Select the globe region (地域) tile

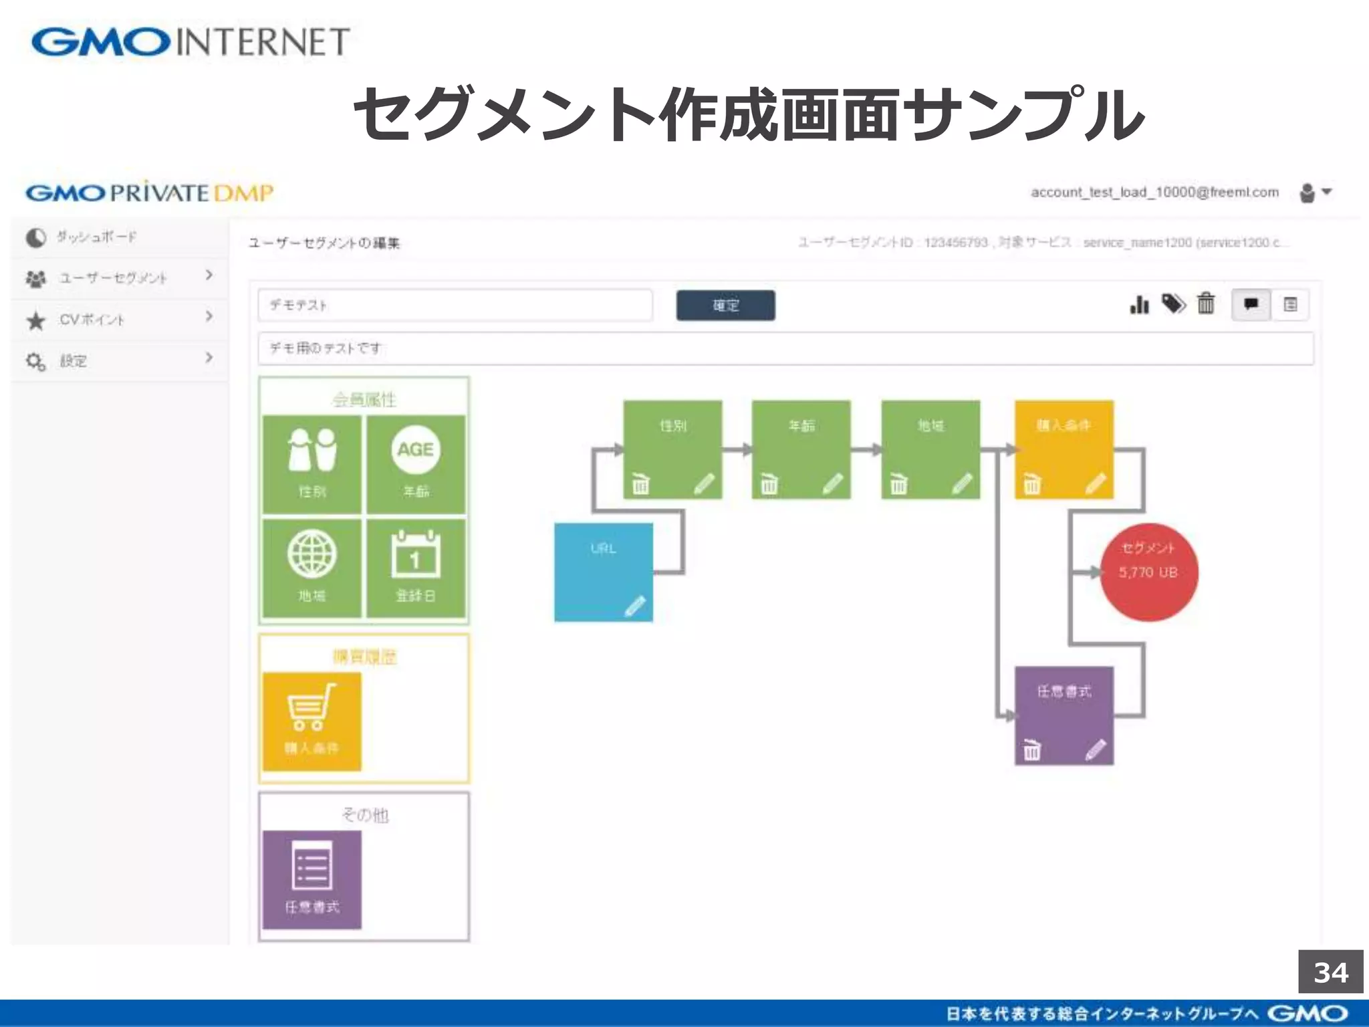coord(312,568)
